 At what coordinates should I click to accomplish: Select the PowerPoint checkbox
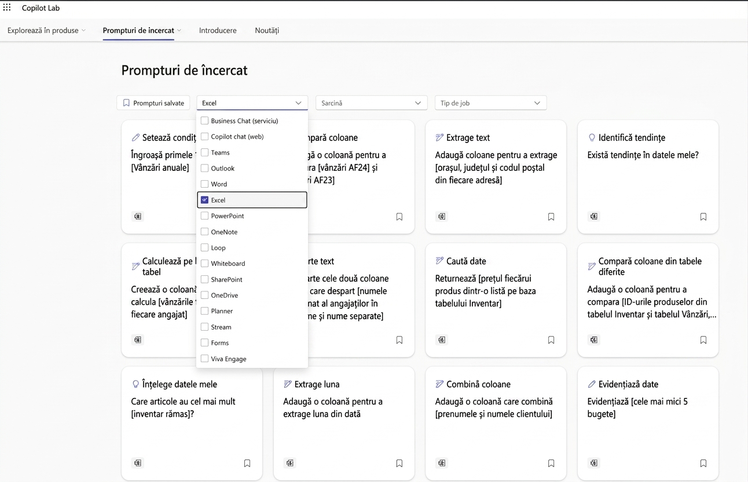coord(204,216)
